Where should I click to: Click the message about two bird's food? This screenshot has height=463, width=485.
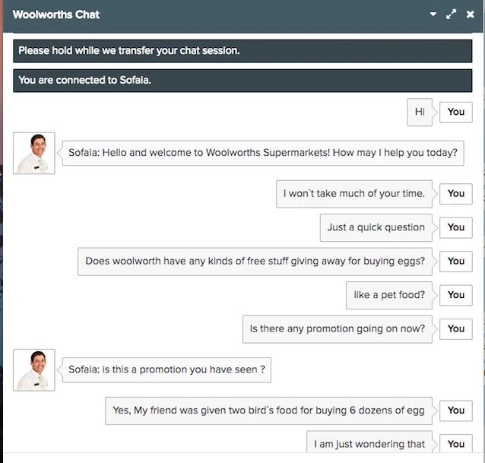pos(268,411)
